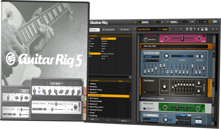Select the Granular Sparkle preset
This screenshot has height=129, width=221.
click(96, 101)
